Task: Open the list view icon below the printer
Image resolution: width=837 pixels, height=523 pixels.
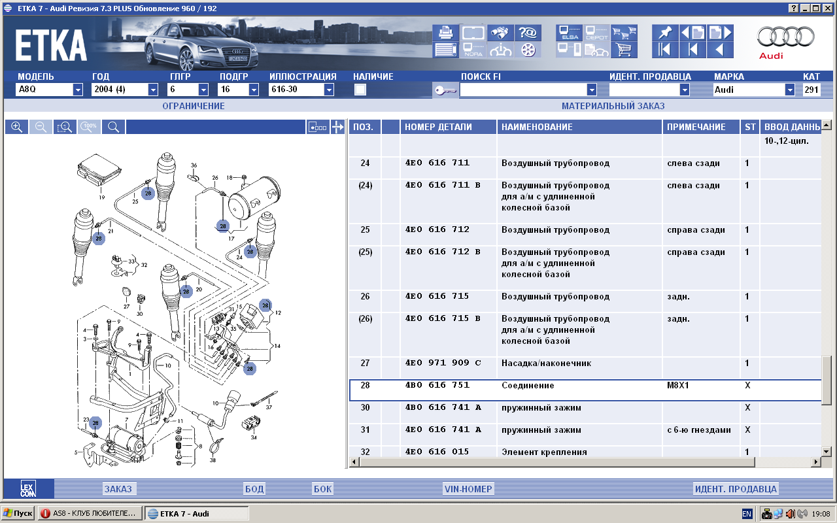Action: 445,50
